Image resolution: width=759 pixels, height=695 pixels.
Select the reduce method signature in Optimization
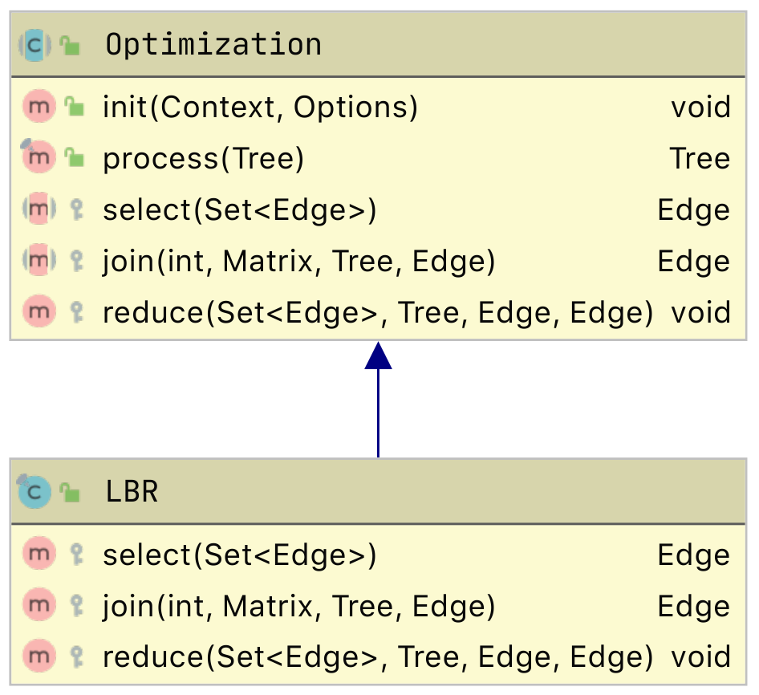378,313
